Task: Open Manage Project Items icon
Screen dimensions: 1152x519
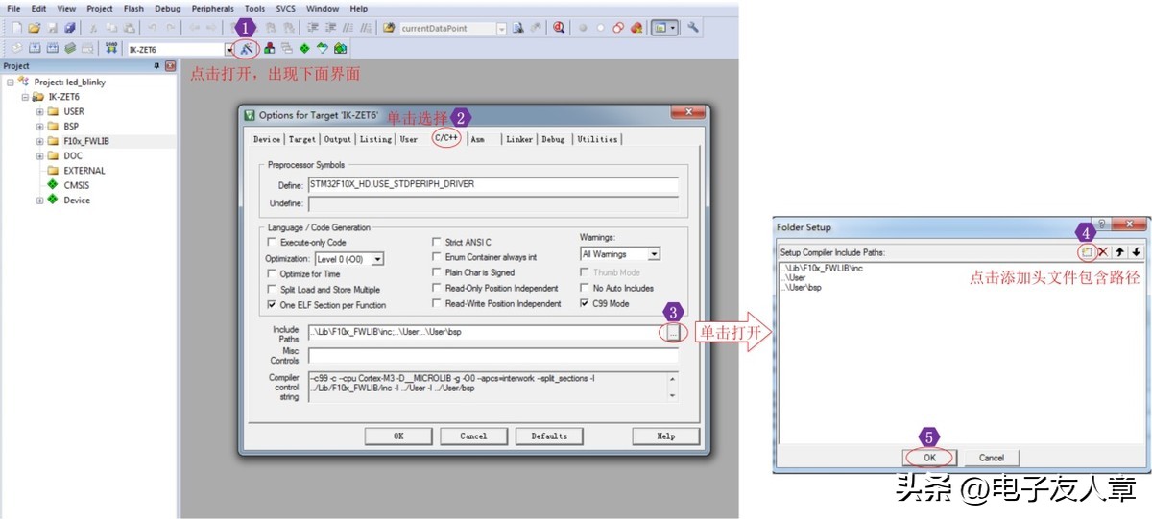Action: [270, 48]
